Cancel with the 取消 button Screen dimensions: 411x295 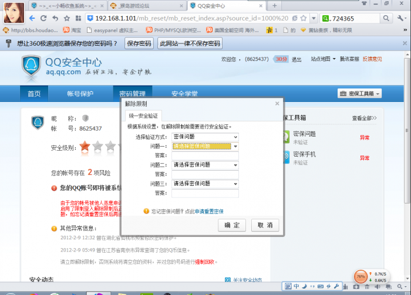click(265, 225)
